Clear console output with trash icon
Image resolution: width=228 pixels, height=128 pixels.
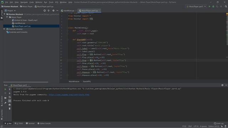point(10,108)
